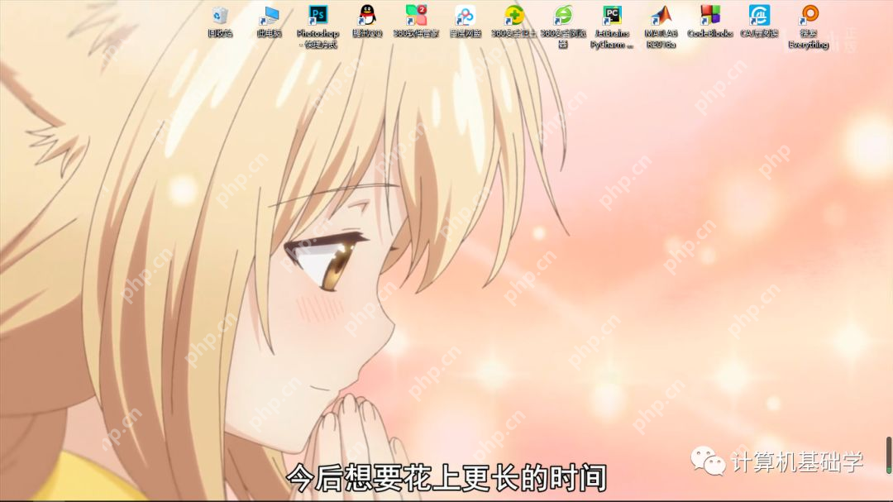Open the Recycle Bin desktop icon
This screenshot has width=893, height=502.
point(220,15)
